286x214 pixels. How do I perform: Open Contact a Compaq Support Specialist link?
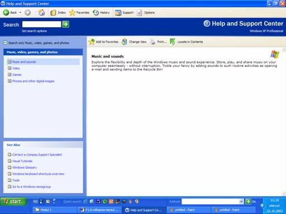37,155
